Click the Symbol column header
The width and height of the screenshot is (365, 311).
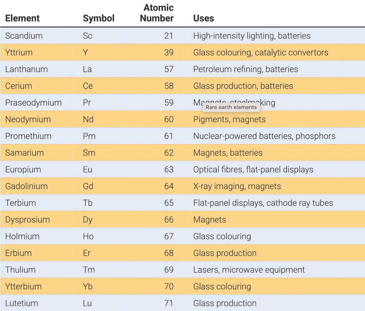pyautogui.click(x=99, y=18)
